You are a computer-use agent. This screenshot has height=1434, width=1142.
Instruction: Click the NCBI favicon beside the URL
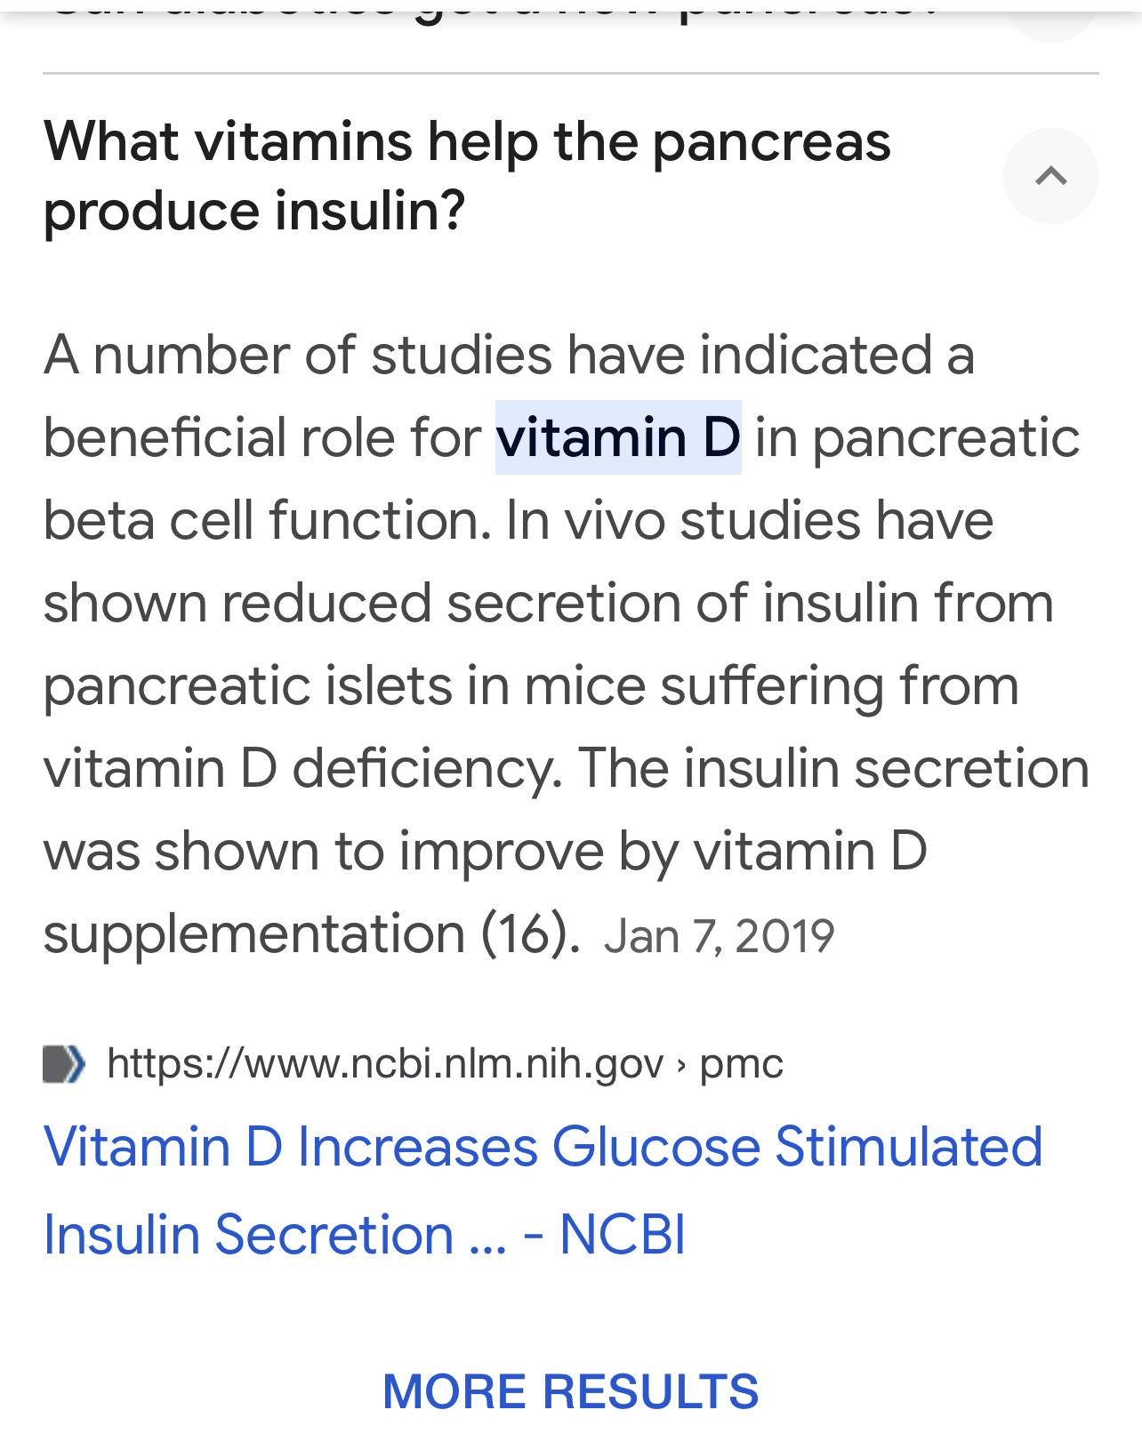coord(64,1064)
